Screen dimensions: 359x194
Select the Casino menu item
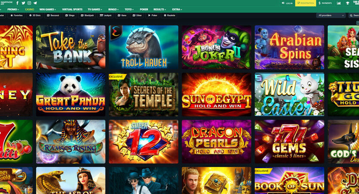[30, 9]
